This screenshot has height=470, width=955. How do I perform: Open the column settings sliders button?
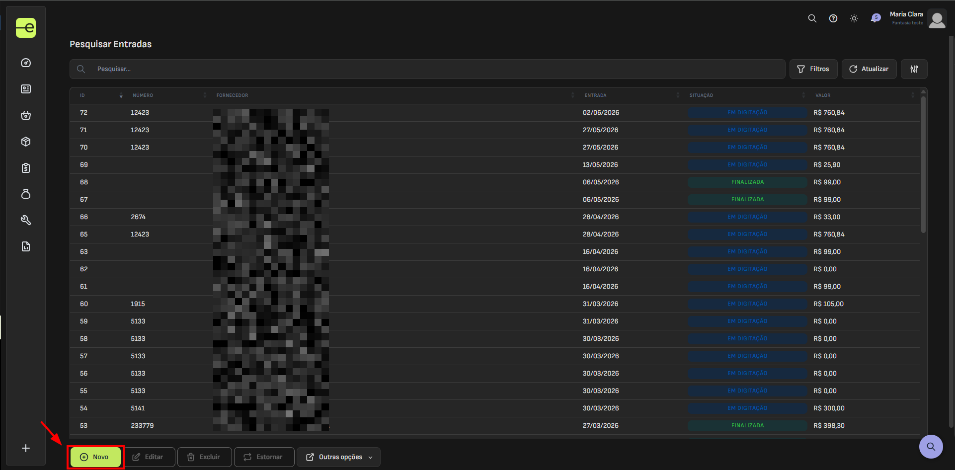(x=914, y=69)
